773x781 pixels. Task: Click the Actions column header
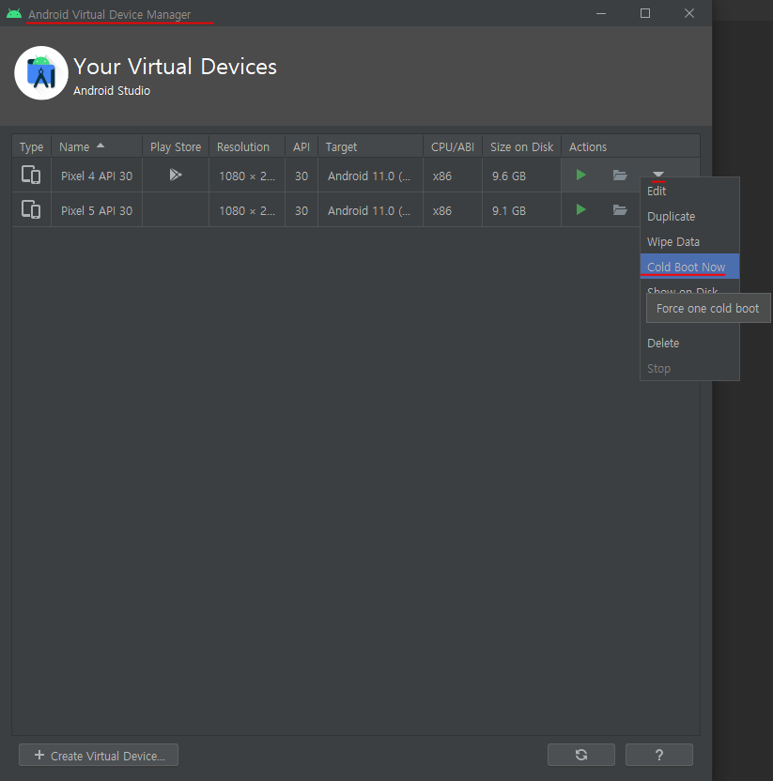(630, 147)
